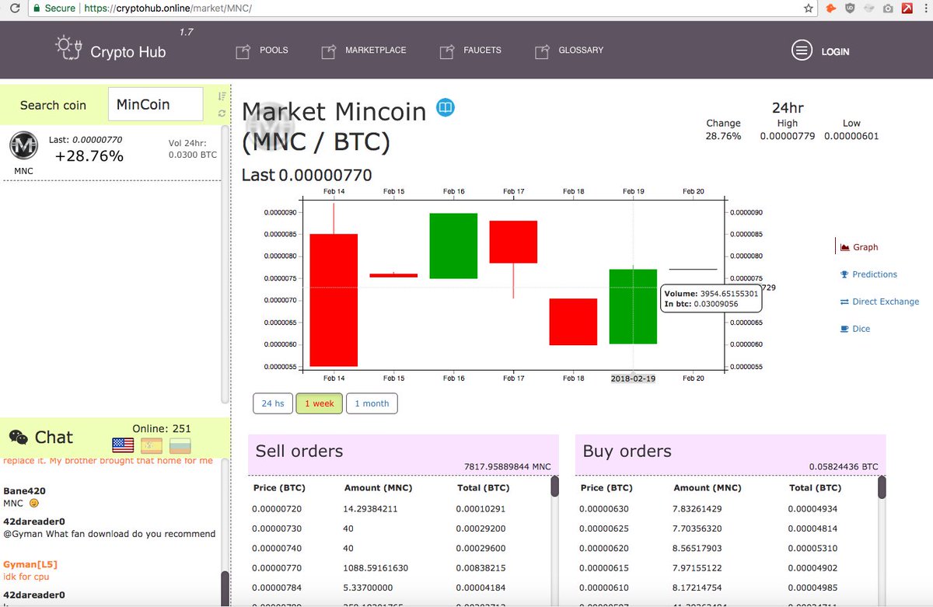
Task: Click the LOGIN link
Action: (835, 52)
